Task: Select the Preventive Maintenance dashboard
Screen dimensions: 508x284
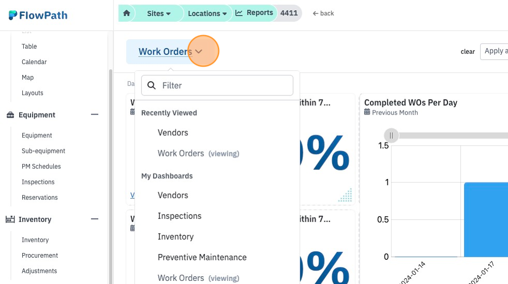Action: [202, 257]
